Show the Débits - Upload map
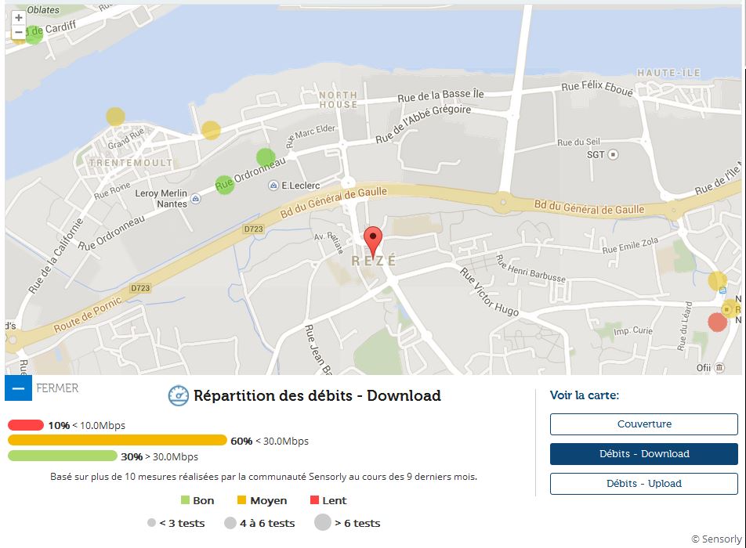 [x=643, y=484]
